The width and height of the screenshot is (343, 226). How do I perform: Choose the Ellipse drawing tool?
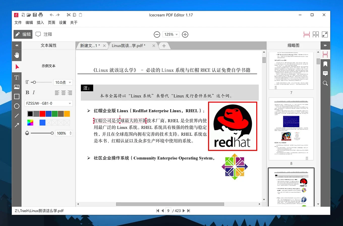17,106
